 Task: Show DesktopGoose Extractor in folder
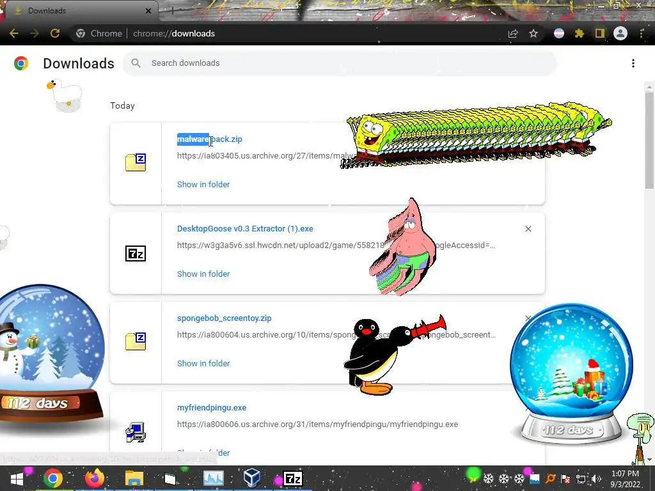click(x=203, y=274)
